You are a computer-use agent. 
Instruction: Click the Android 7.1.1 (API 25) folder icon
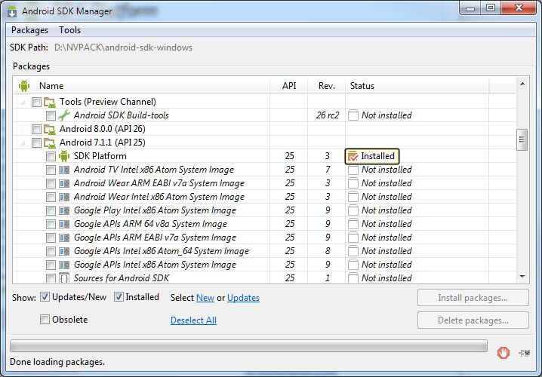(x=50, y=143)
